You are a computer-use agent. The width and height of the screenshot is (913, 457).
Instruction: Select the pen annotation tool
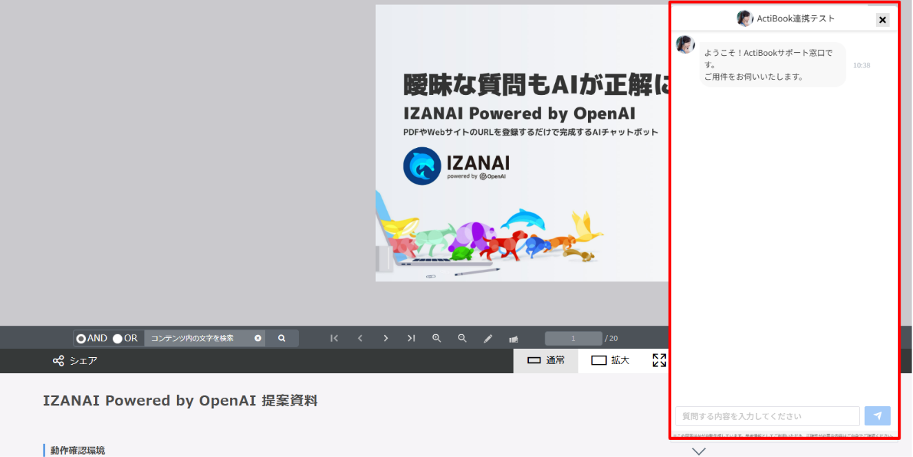coord(487,339)
